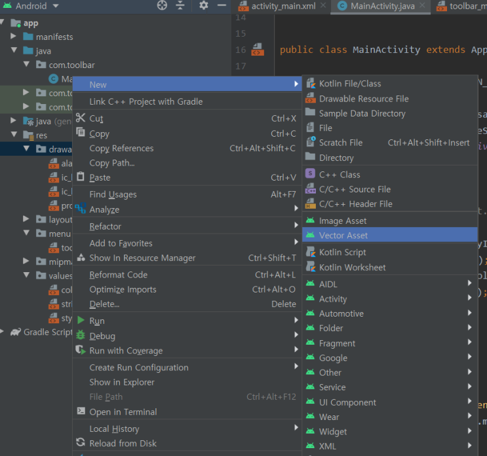
Task: Collapse the menu folder
Action: pos(26,233)
